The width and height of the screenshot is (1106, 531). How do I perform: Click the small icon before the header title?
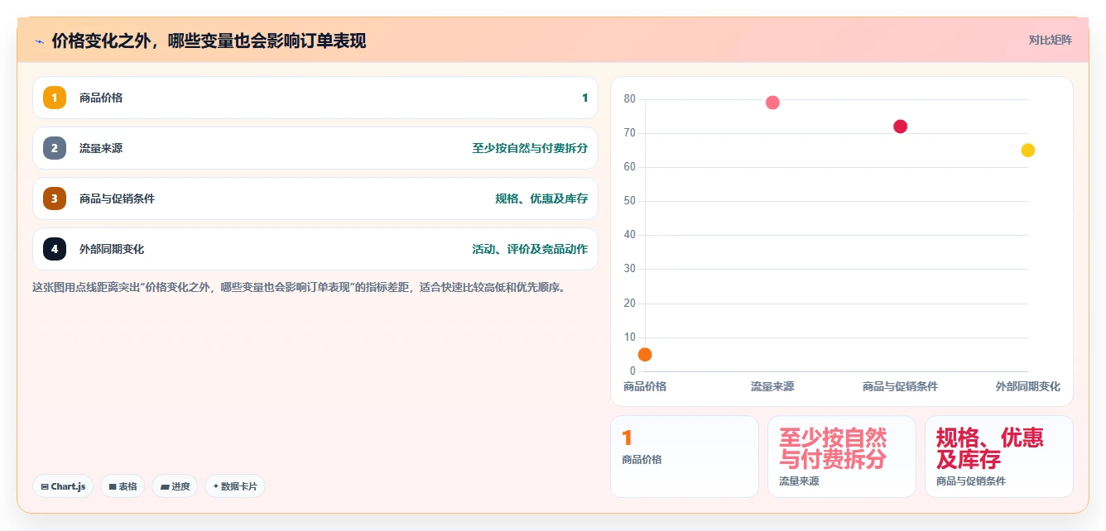tap(39, 41)
